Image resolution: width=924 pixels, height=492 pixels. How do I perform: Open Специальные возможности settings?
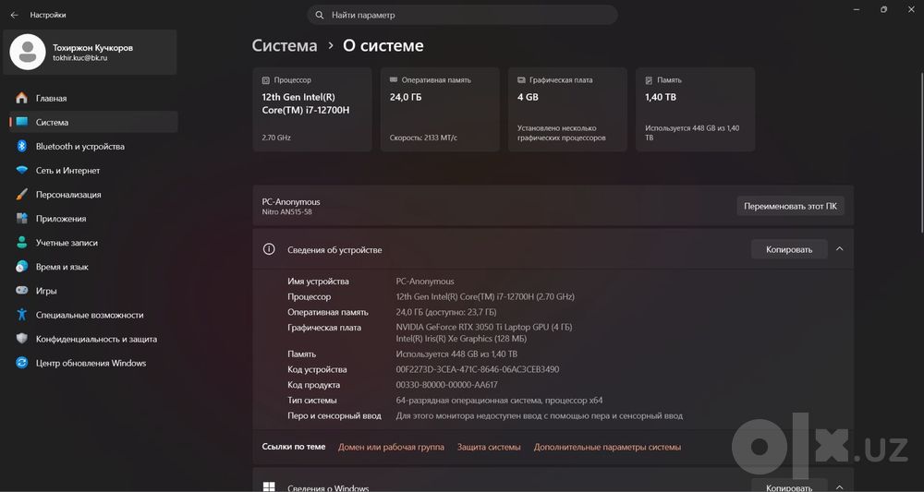tap(93, 315)
